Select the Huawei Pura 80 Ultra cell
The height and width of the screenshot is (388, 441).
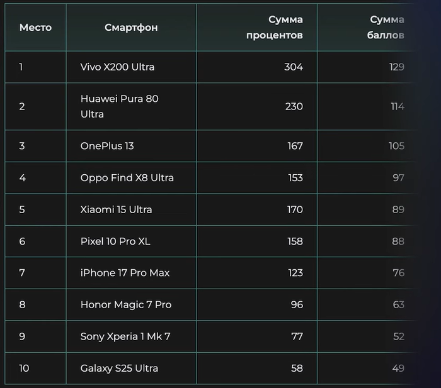(119, 106)
